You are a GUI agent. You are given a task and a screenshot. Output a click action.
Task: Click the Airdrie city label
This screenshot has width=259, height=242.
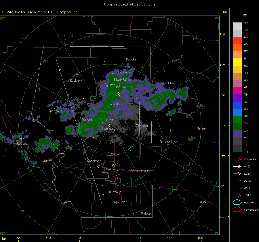point(113,154)
